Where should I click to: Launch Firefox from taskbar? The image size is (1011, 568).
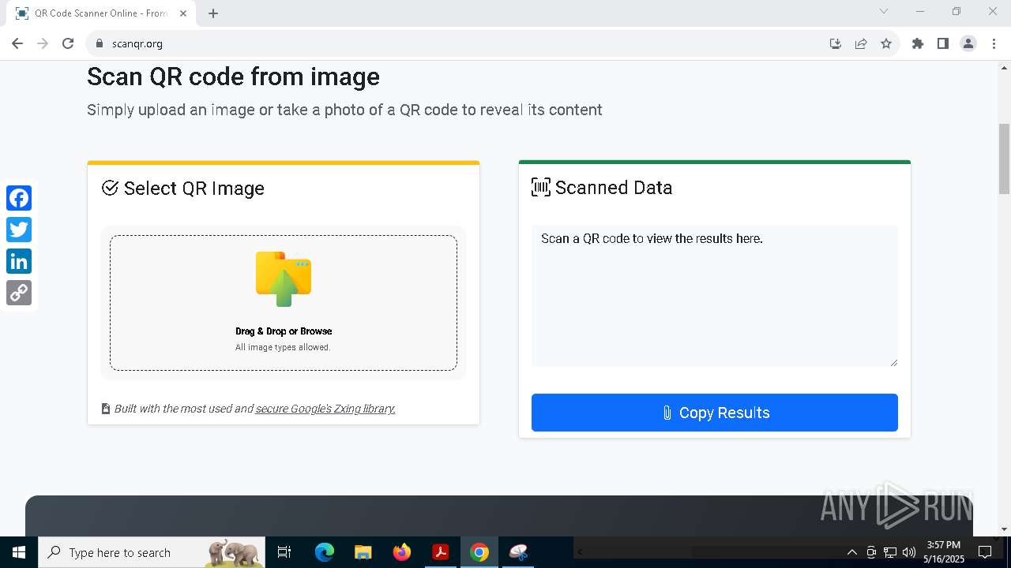click(402, 552)
